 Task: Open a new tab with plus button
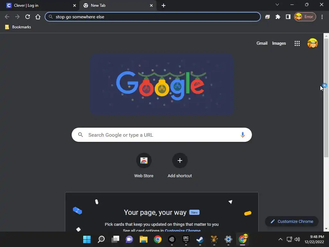pos(164,5)
